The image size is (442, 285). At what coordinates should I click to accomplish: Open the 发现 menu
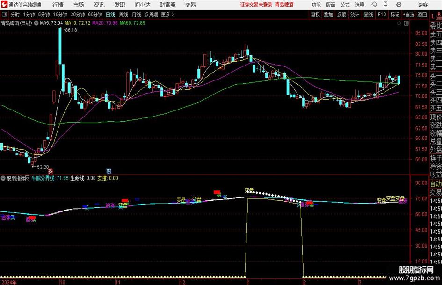click(x=120, y=5)
